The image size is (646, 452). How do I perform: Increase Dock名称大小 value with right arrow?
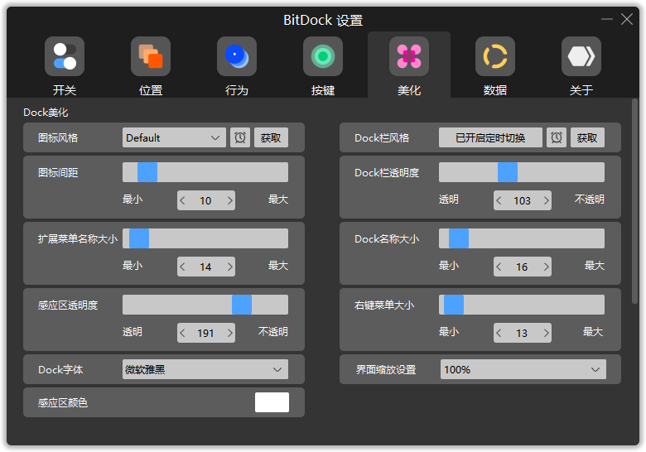tap(547, 267)
